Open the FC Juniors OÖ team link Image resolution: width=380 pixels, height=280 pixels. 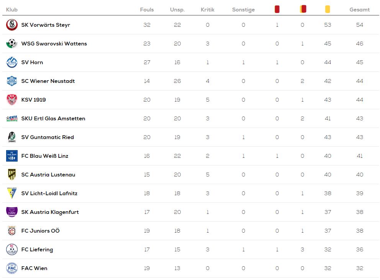coord(40,231)
